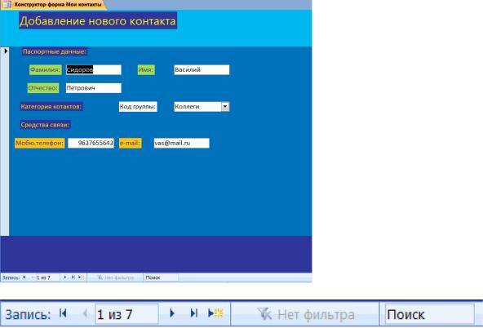The width and height of the screenshot is (483, 328).
Task: Click the small '1 из 7' record box under the form
Action: [x=47, y=277]
